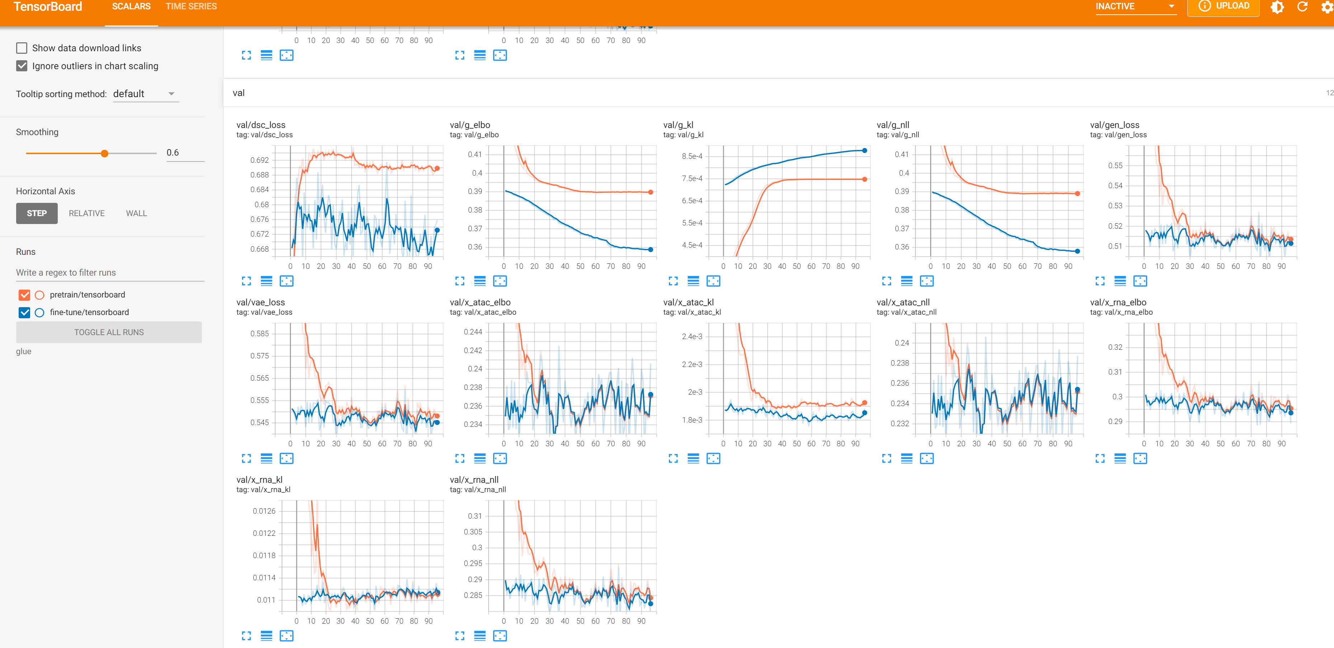Expand the val/dsc_loss chart to full size

tap(246, 281)
